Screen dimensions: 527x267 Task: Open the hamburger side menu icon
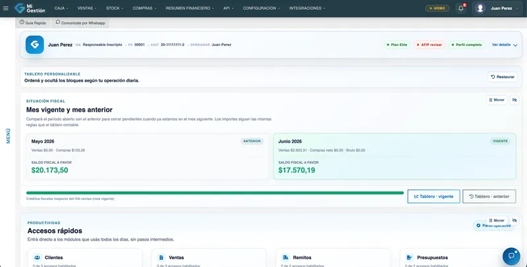tap(6, 9)
